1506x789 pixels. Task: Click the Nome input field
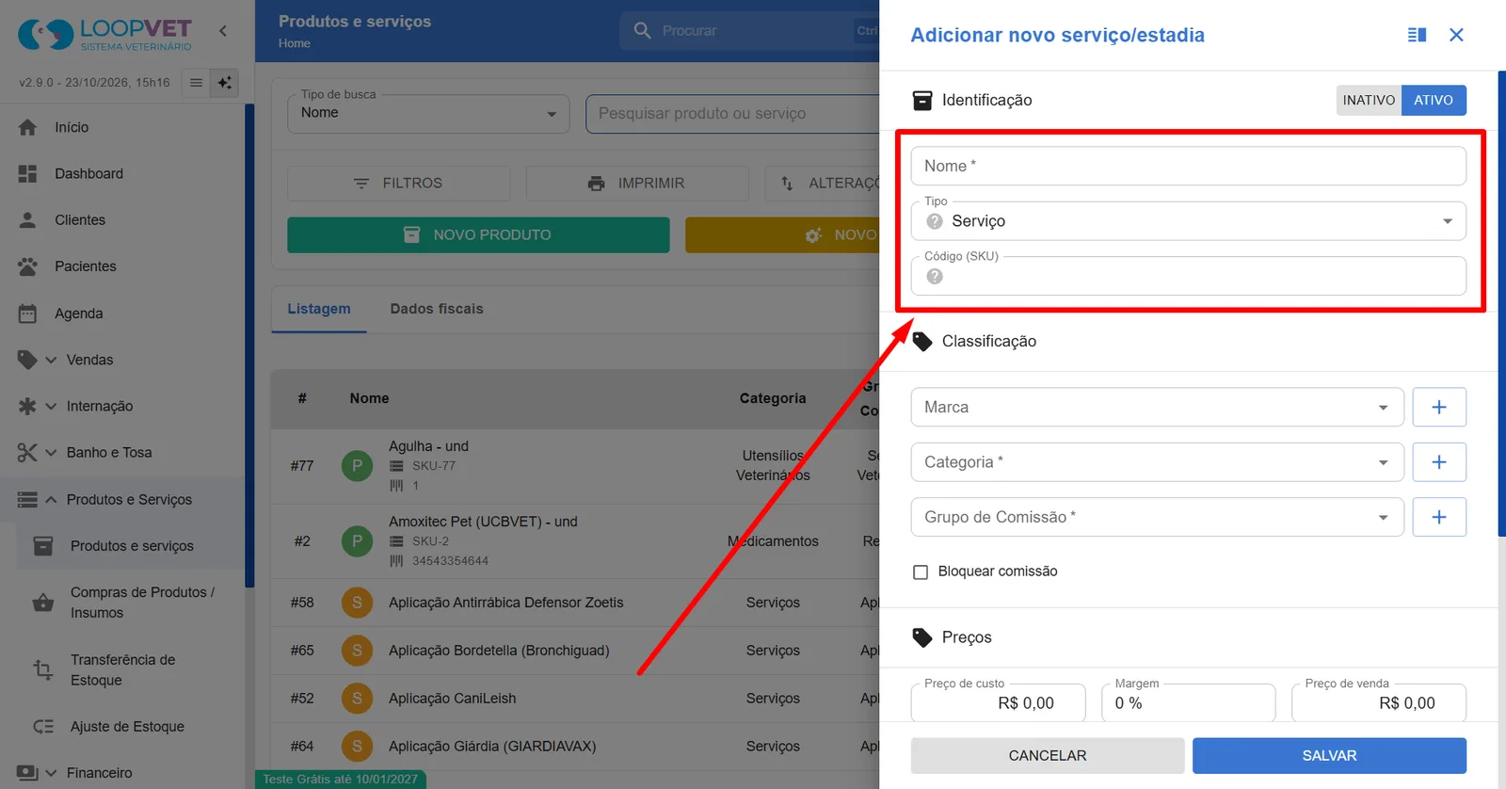coord(1189,166)
